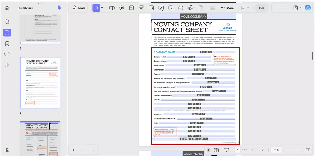Click the vertical document scrollbar handle
This screenshot has height=156, width=316.
(x=312, y=56)
